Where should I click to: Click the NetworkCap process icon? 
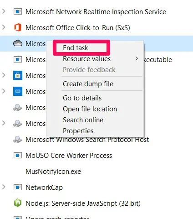coord(18,187)
